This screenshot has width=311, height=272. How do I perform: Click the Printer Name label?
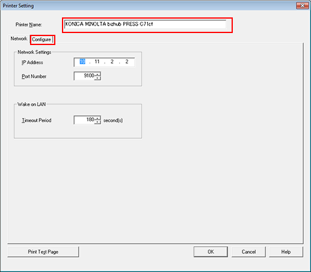click(x=29, y=25)
